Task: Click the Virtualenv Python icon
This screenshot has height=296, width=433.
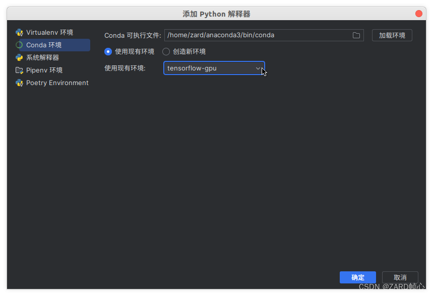Action: point(19,33)
